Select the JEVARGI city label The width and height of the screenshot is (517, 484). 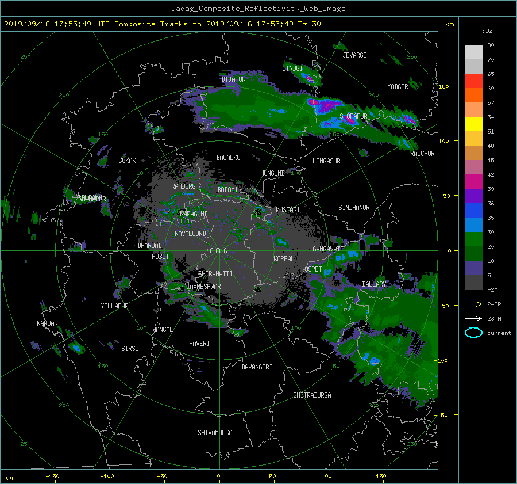(354, 55)
